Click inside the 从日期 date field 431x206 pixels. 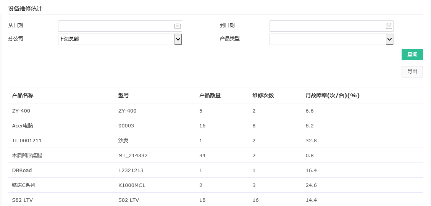click(115, 26)
